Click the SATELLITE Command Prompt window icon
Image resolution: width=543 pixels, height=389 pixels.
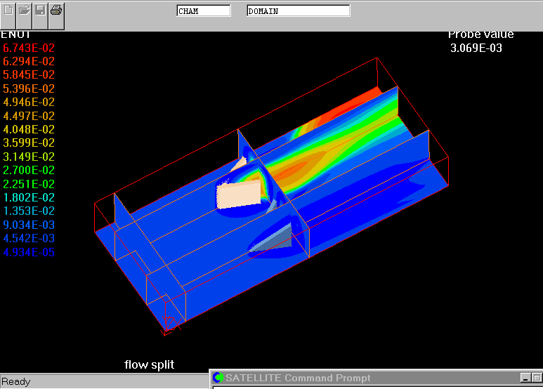click(218, 378)
